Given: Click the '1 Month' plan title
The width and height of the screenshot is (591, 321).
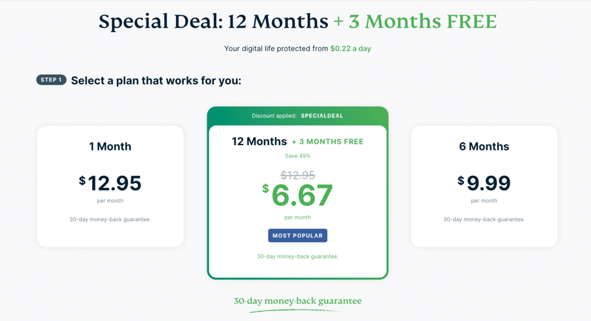Looking at the screenshot, I should coord(110,146).
